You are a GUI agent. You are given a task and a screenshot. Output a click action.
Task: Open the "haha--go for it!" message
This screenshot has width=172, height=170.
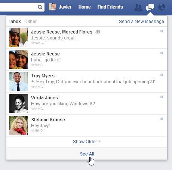click(x=87, y=60)
